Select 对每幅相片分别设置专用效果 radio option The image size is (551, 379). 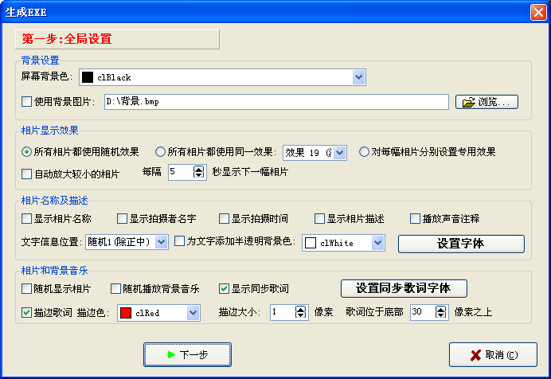click(364, 152)
